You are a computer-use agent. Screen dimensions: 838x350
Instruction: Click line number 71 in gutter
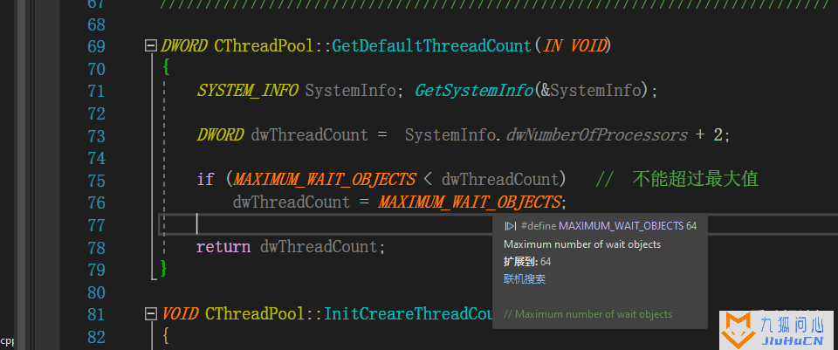coord(96,91)
